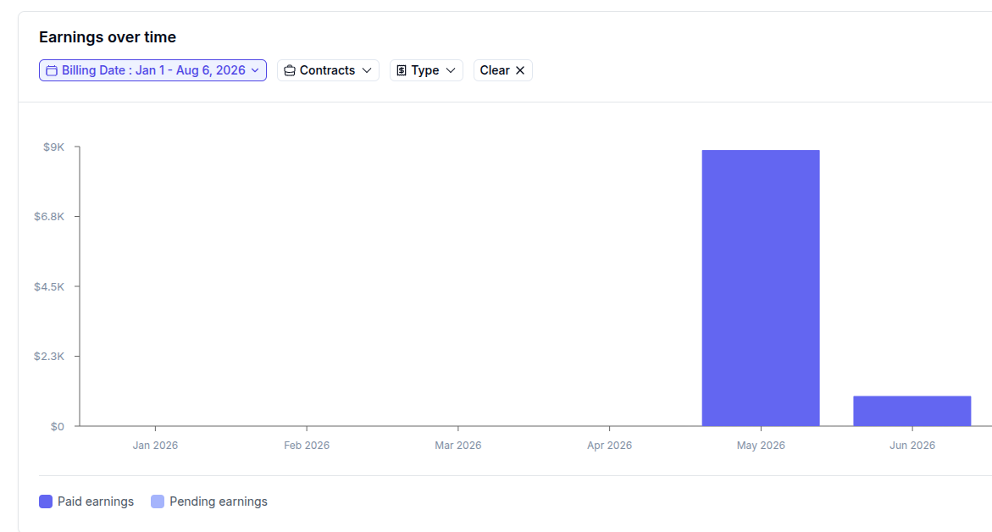Click the $9K y-axis value

[x=53, y=147]
